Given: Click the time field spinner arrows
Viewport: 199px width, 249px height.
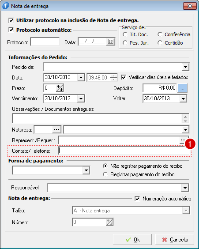Looking at the screenshot, I should click(113, 77).
